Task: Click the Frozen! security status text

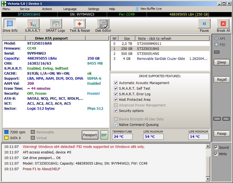Action: pos(93,94)
